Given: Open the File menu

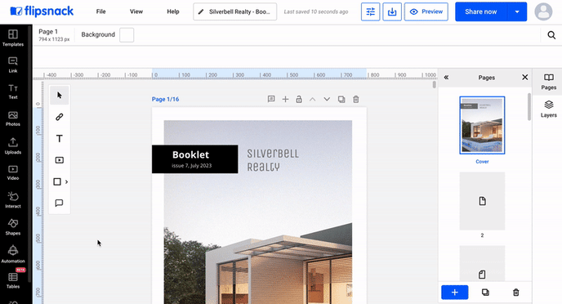Looking at the screenshot, I should click(x=101, y=11).
